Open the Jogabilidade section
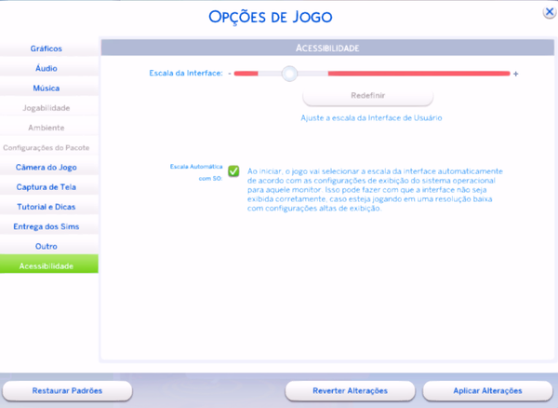 coord(46,108)
